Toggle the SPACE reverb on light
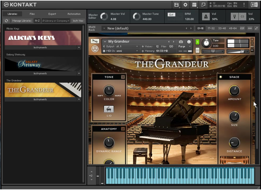Viewport: 261px width, 190px height. (x=221, y=77)
